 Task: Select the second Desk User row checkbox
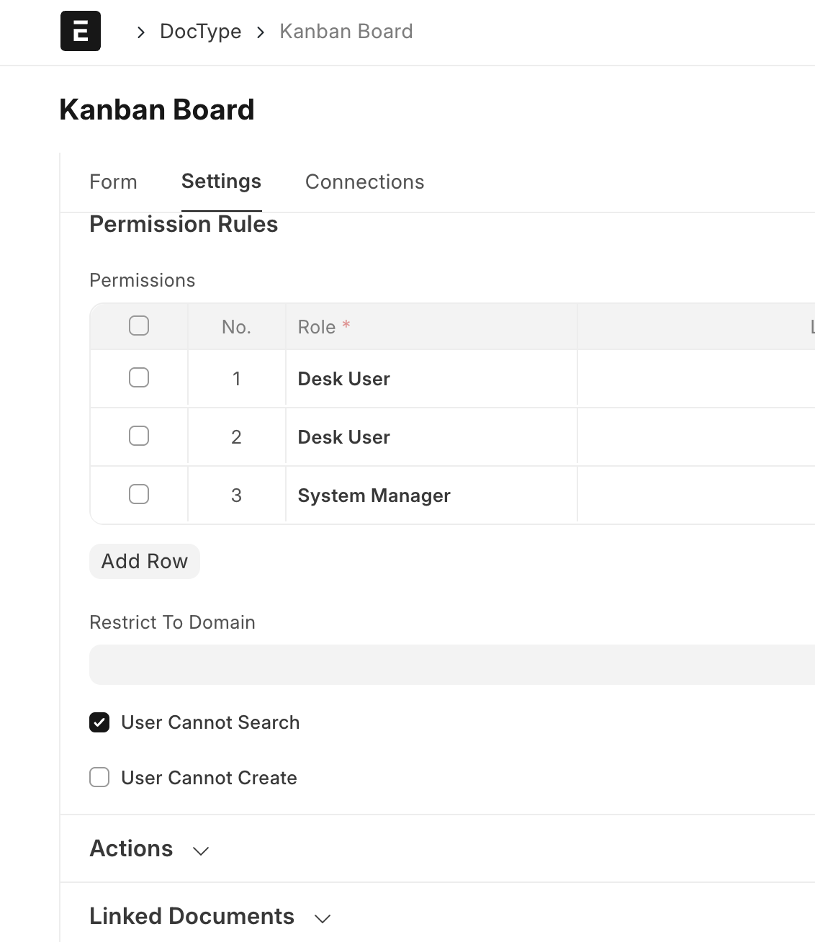click(x=139, y=436)
